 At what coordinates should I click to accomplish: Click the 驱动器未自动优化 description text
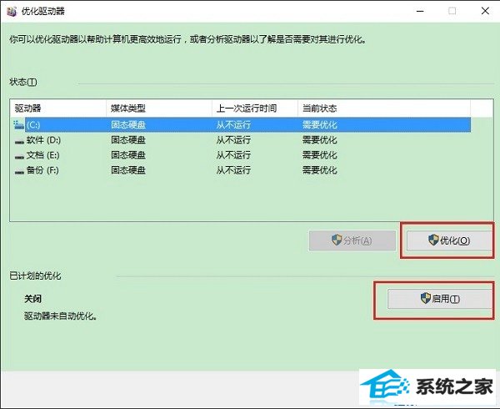(x=61, y=316)
